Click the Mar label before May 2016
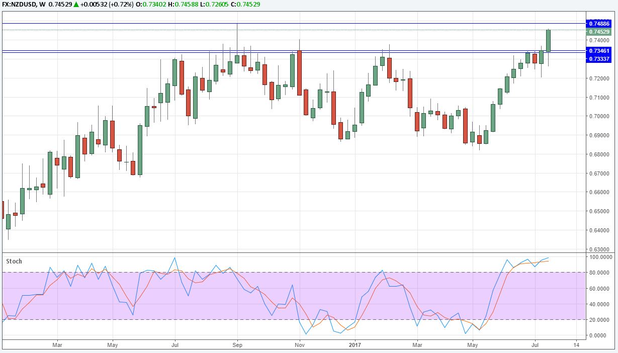 coord(57,345)
